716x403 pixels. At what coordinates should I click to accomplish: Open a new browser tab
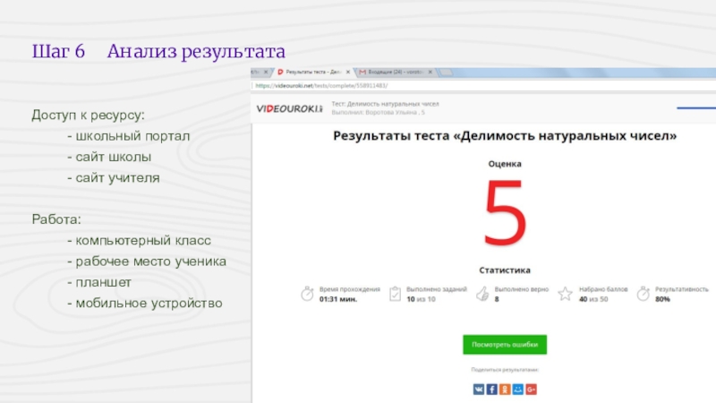click(x=446, y=73)
